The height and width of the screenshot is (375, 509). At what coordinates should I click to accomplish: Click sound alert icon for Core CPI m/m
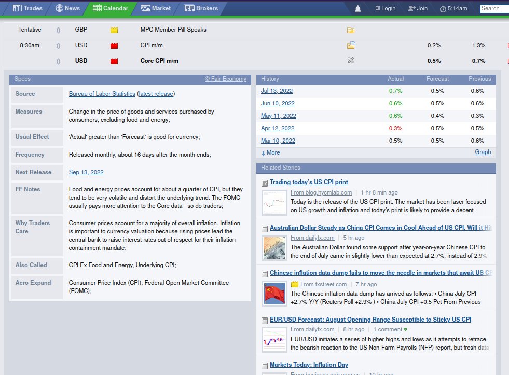click(58, 61)
